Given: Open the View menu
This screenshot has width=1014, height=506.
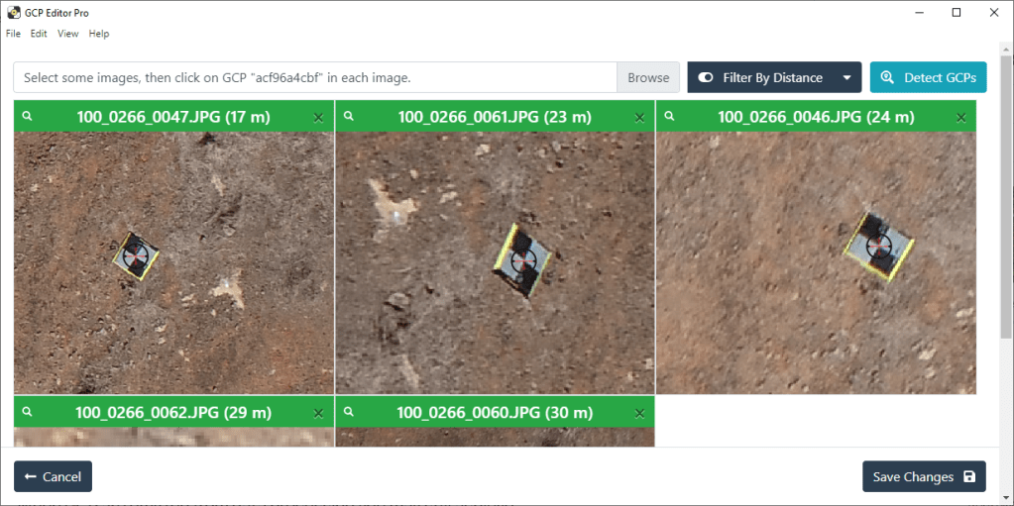Looking at the screenshot, I should coord(68,34).
